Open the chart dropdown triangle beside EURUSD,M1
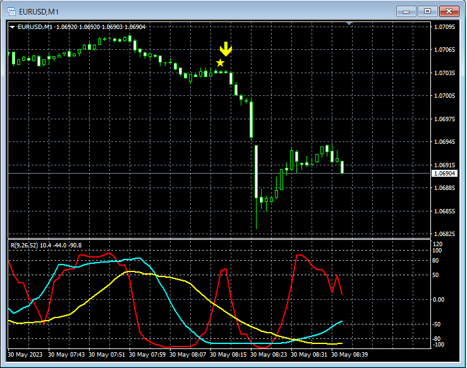The image size is (467, 368). point(12,27)
